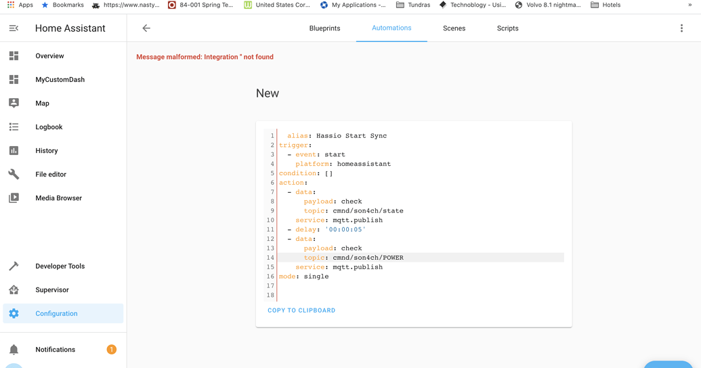Click the Overview dashboard icon

[14, 56]
